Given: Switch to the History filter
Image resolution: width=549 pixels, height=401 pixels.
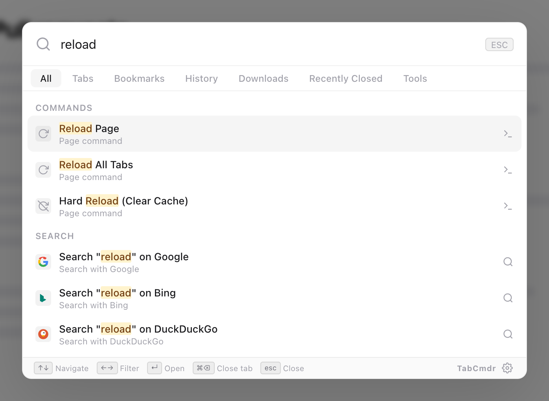Looking at the screenshot, I should point(202,78).
